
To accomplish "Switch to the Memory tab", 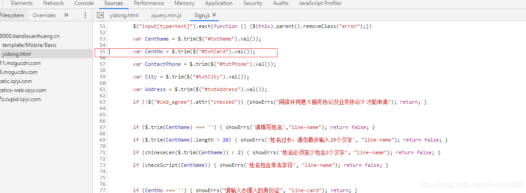I will coord(185,3).
